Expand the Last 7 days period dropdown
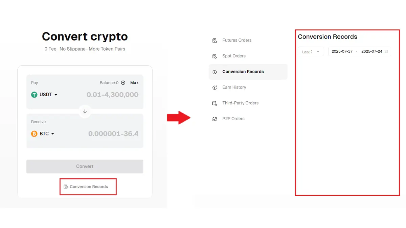 click(311, 52)
